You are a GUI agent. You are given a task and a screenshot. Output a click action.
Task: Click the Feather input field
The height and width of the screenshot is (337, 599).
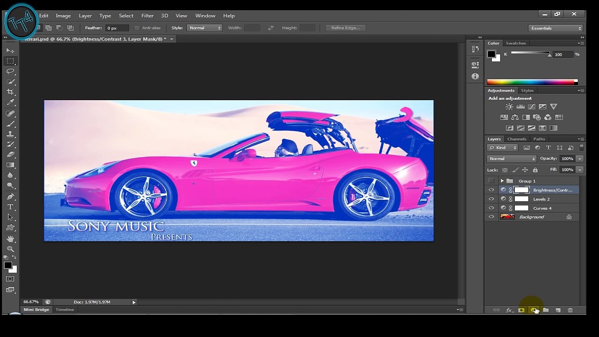(x=117, y=28)
